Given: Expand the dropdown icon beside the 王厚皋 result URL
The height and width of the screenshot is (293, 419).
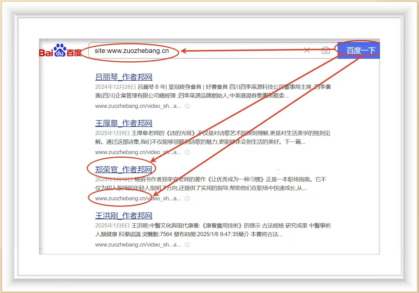Looking at the screenshot, I should (x=187, y=152).
